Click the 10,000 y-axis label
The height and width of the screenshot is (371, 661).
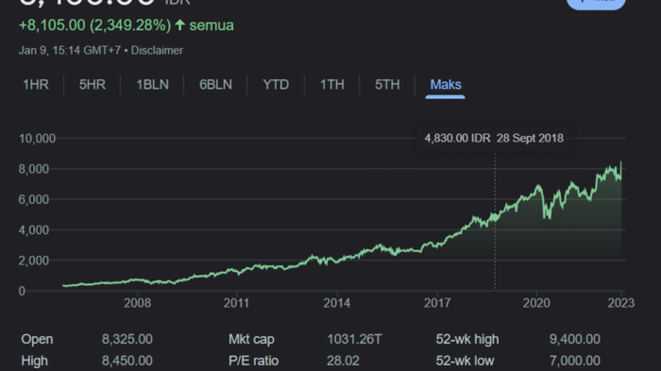[37, 139]
